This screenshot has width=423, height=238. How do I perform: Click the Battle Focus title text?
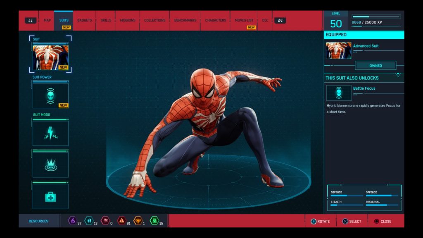pos(364,88)
